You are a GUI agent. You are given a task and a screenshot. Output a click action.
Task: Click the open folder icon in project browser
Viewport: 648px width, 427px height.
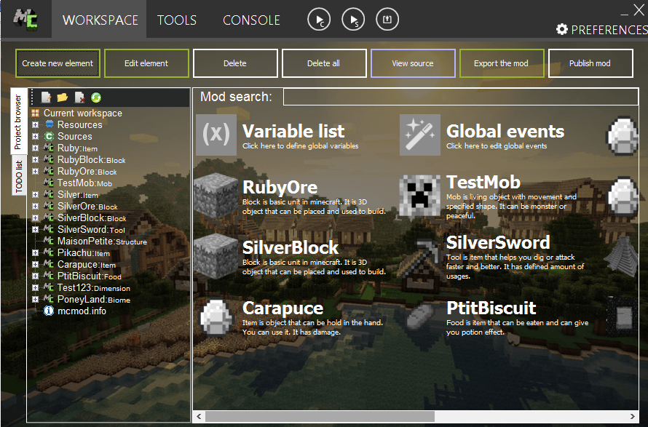[x=63, y=97]
